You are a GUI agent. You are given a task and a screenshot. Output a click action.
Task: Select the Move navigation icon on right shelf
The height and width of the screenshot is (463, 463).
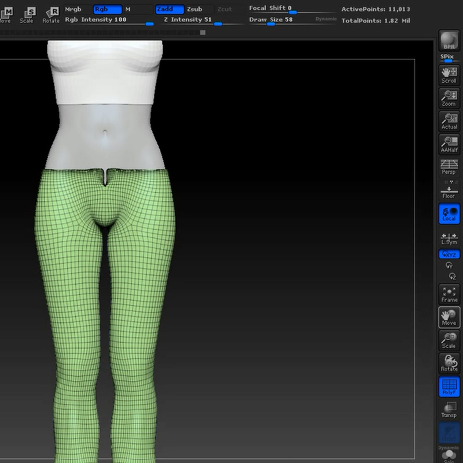[449, 317]
